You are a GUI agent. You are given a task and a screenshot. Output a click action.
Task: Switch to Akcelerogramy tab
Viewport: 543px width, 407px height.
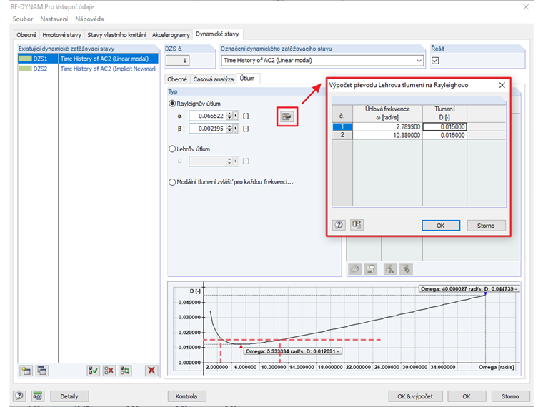coord(171,34)
